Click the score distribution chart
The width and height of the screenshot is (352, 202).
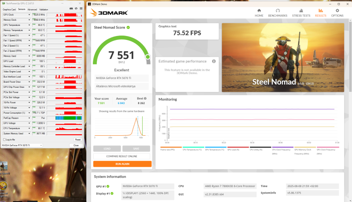tap(121, 126)
